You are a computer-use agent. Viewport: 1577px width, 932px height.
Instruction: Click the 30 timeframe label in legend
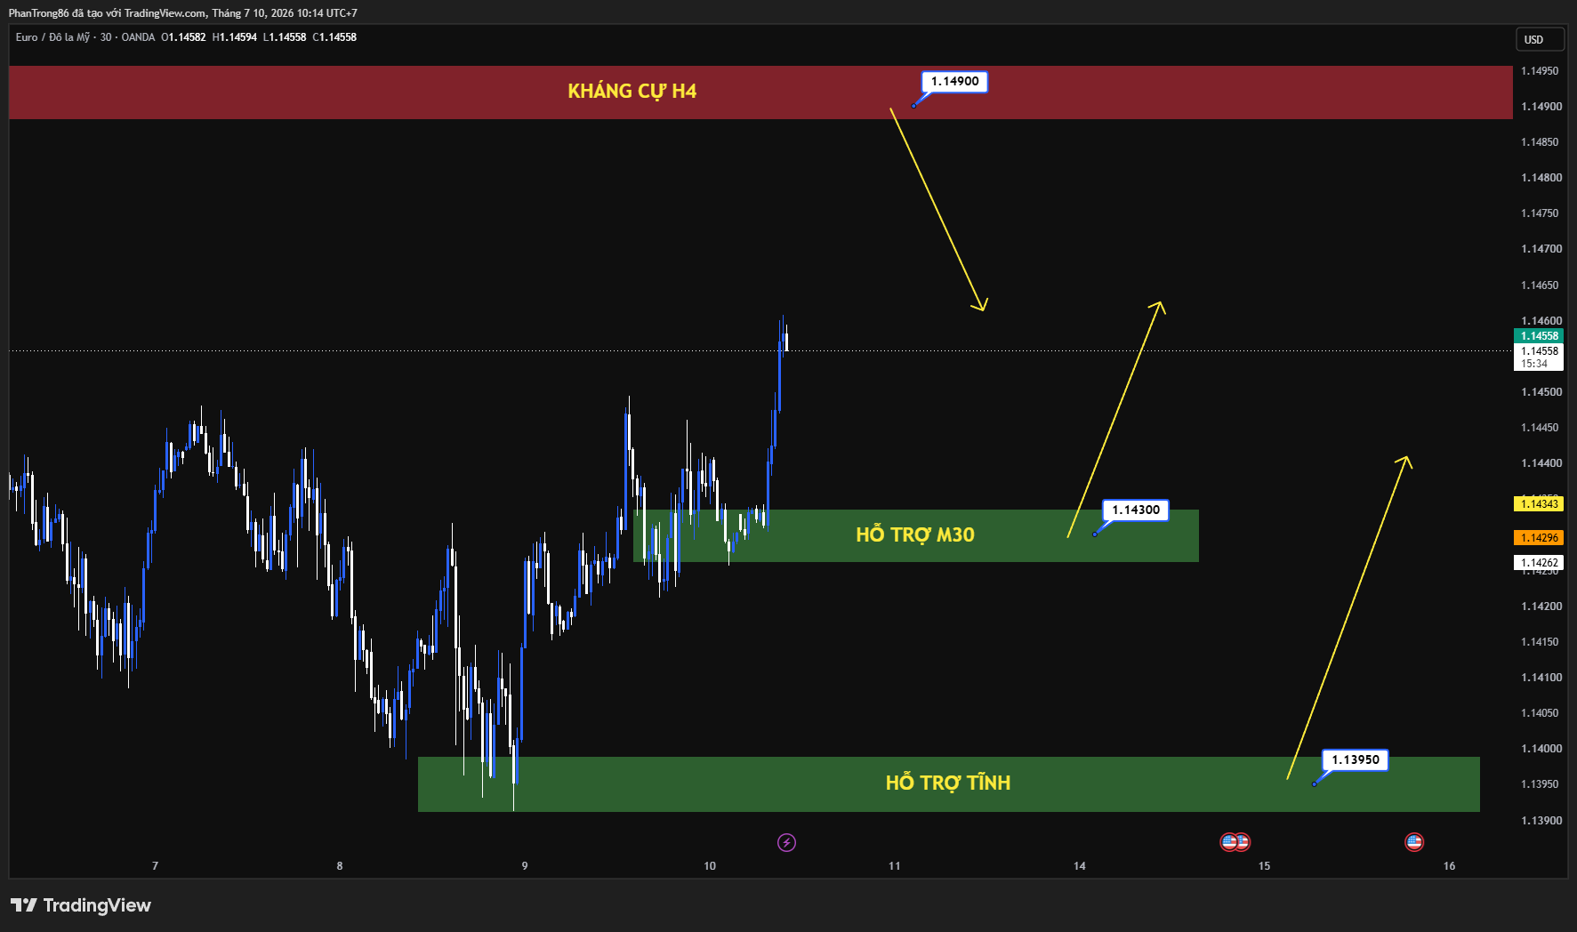[x=106, y=37]
